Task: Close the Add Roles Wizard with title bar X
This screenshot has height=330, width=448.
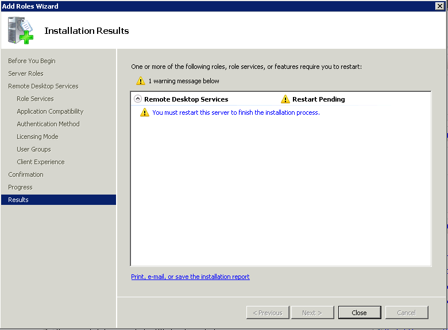Action: (x=440, y=6)
